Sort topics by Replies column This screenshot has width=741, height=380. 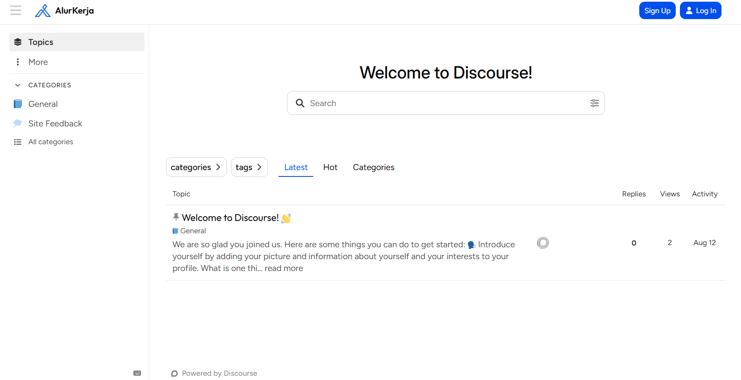click(x=634, y=194)
